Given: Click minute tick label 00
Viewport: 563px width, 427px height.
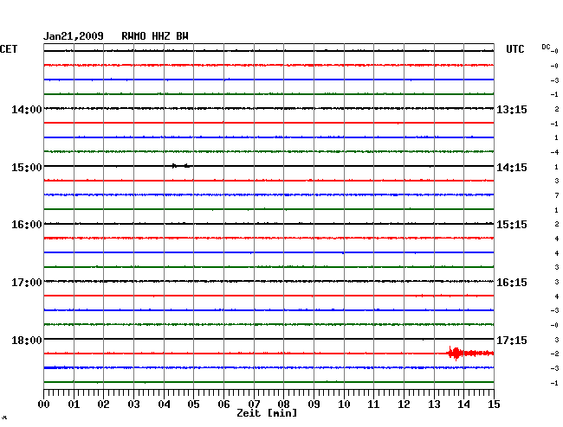Looking at the screenshot, I should [x=44, y=405].
